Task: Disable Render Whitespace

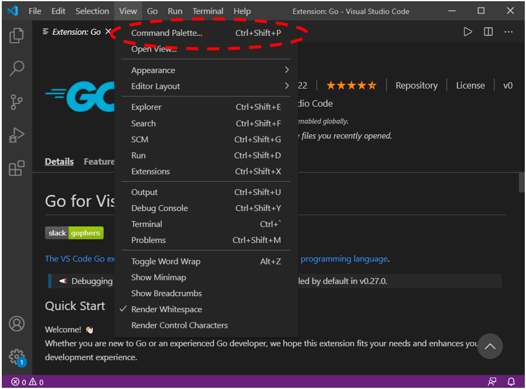Action: (x=166, y=309)
